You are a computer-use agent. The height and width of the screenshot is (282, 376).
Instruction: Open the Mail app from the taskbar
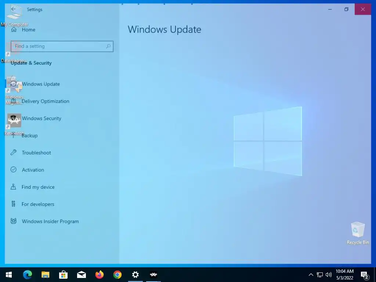81,275
